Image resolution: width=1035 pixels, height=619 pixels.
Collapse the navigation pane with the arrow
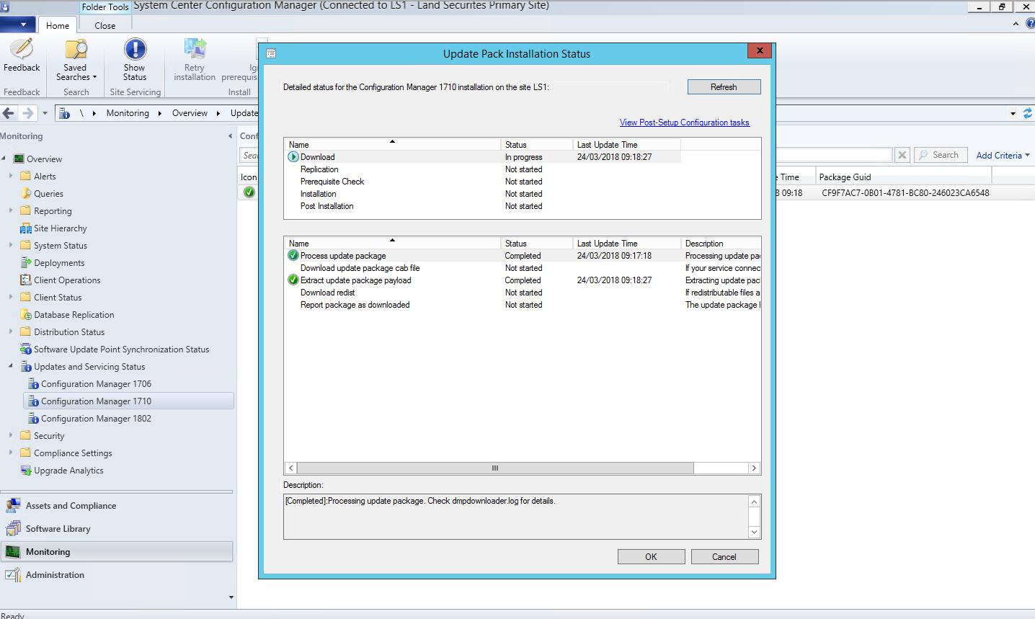click(231, 135)
